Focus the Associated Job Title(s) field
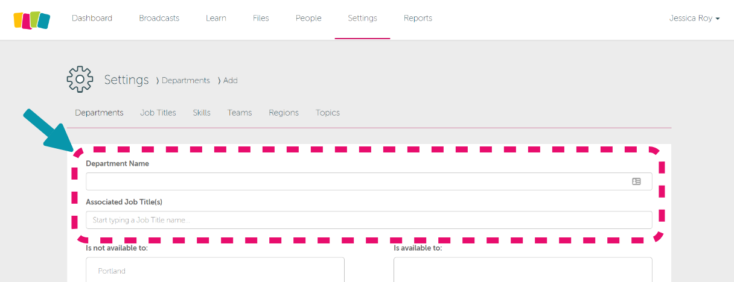Image resolution: width=734 pixels, height=282 pixels. [x=369, y=220]
